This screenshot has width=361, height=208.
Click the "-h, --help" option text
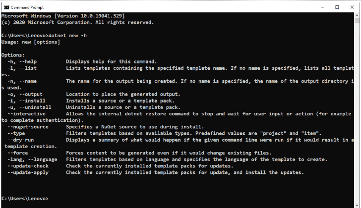tap(22, 61)
